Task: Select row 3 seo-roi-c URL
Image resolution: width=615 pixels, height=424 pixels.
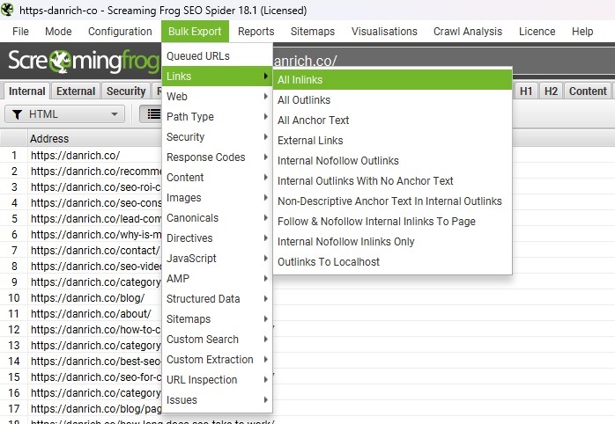Action: 96,187
